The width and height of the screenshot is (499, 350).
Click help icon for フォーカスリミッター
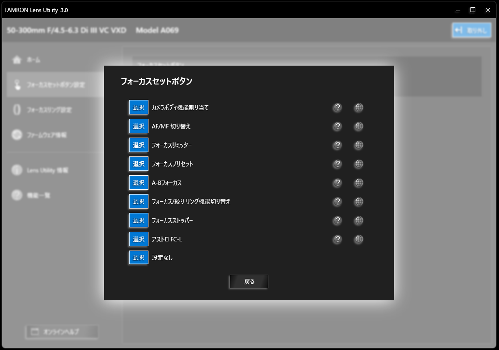point(338,145)
